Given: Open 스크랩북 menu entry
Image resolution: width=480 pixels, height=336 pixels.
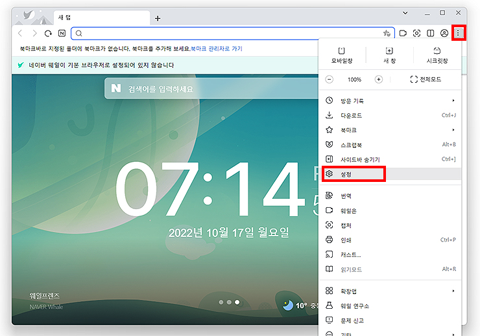Looking at the screenshot, I should pos(390,144).
